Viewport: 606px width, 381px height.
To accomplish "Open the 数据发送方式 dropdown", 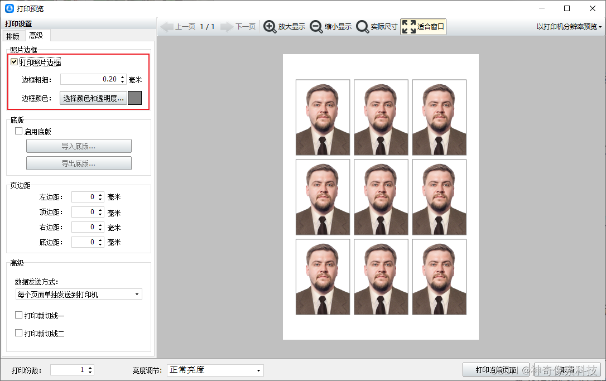I will click(79, 295).
